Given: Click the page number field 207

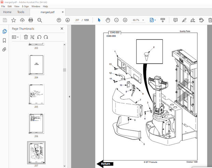Looking at the screenshot, I should pyautogui.click(x=77, y=20).
